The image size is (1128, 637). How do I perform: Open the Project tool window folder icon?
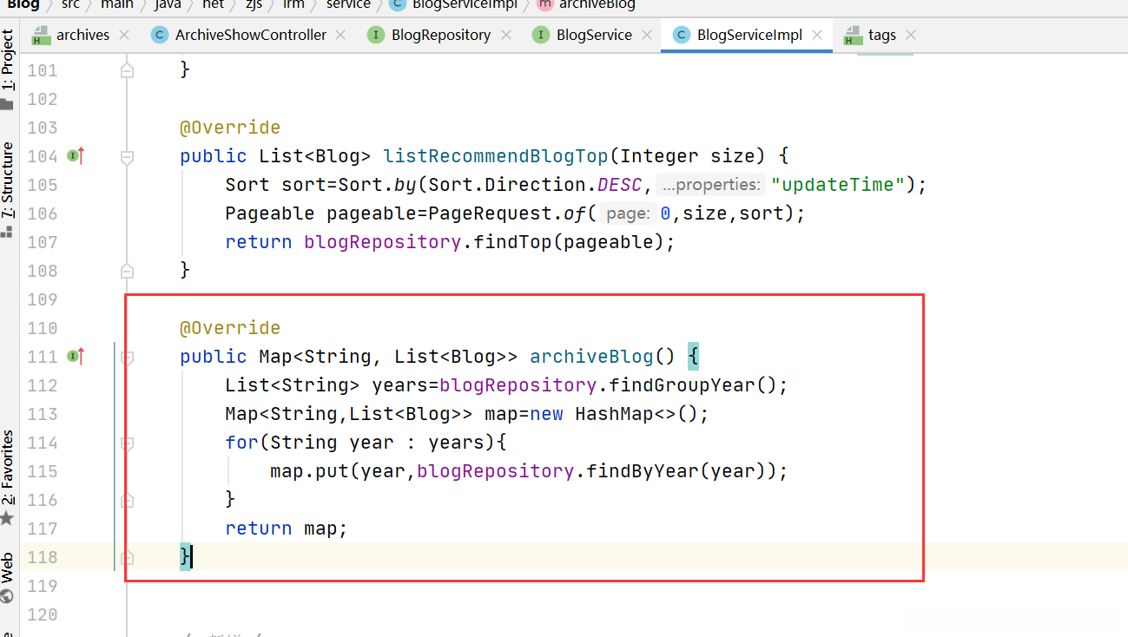8,104
